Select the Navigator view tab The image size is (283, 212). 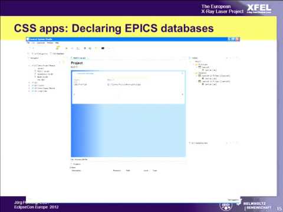(34, 58)
